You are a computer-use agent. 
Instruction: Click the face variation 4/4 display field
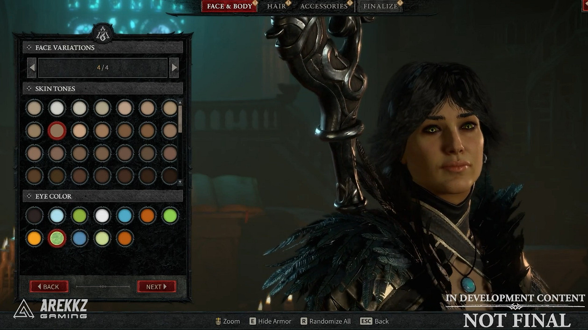[x=103, y=68]
